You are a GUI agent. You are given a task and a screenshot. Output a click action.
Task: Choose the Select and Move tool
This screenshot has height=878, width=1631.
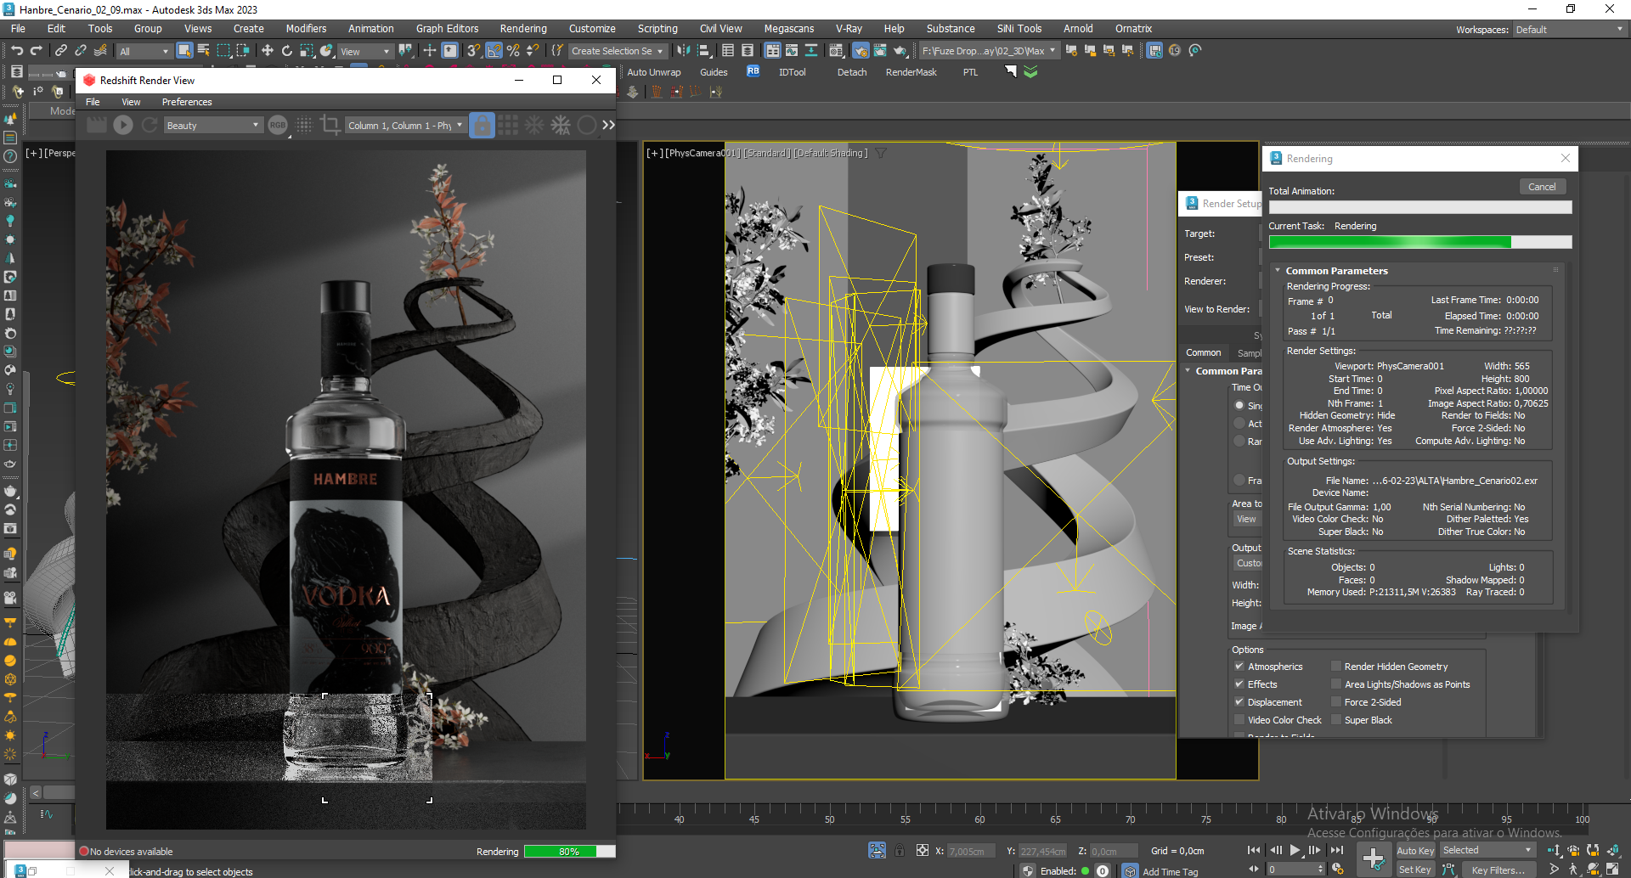[x=267, y=51]
